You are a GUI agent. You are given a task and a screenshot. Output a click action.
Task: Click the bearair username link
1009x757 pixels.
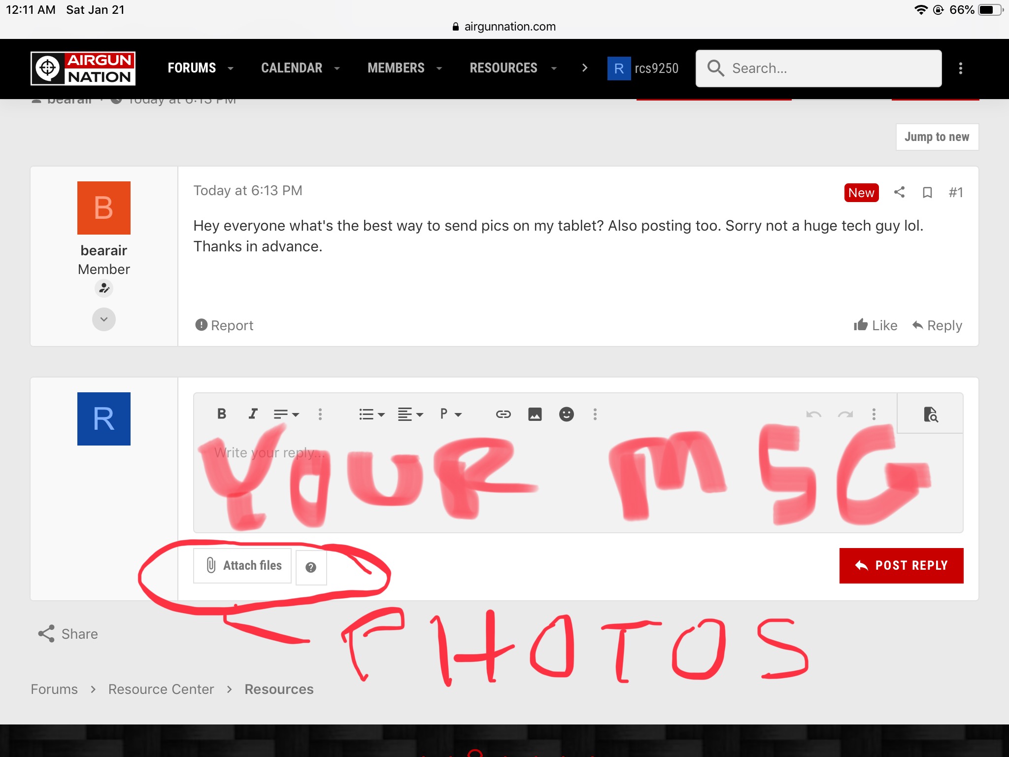click(104, 250)
